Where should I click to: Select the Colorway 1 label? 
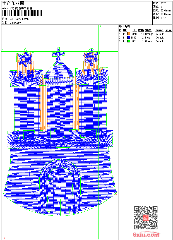pyautogui.click(x=16, y=23)
